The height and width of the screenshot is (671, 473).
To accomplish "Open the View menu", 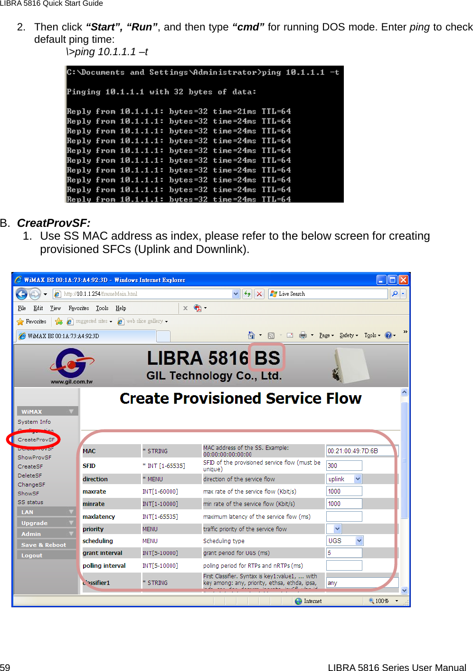I will coord(56,308).
